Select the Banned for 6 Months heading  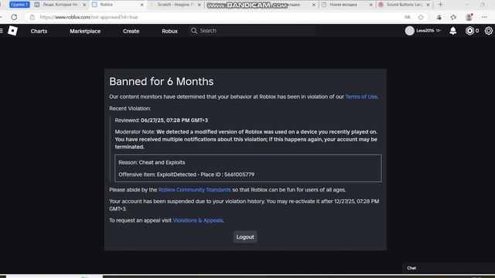point(162,82)
